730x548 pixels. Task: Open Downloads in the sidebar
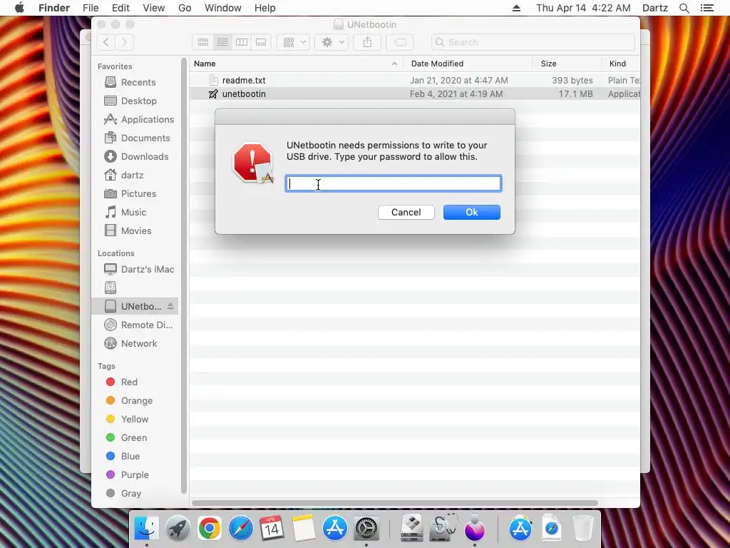[x=136, y=156]
